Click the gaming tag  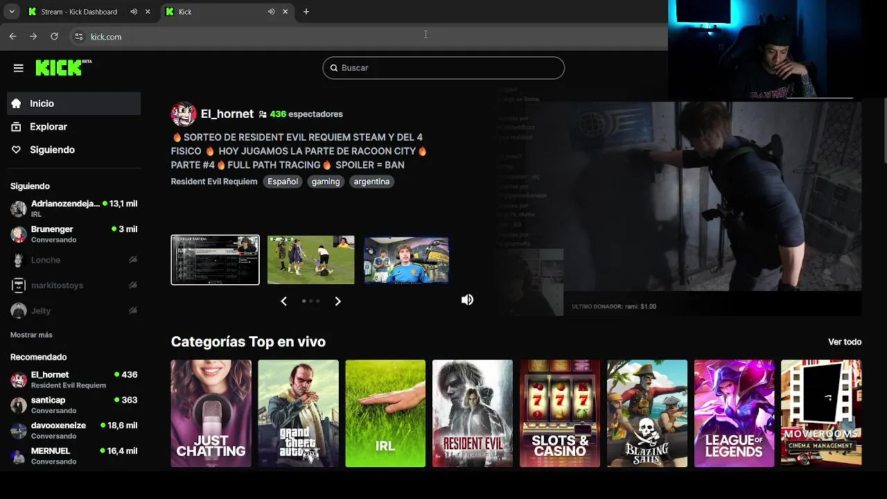(326, 182)
